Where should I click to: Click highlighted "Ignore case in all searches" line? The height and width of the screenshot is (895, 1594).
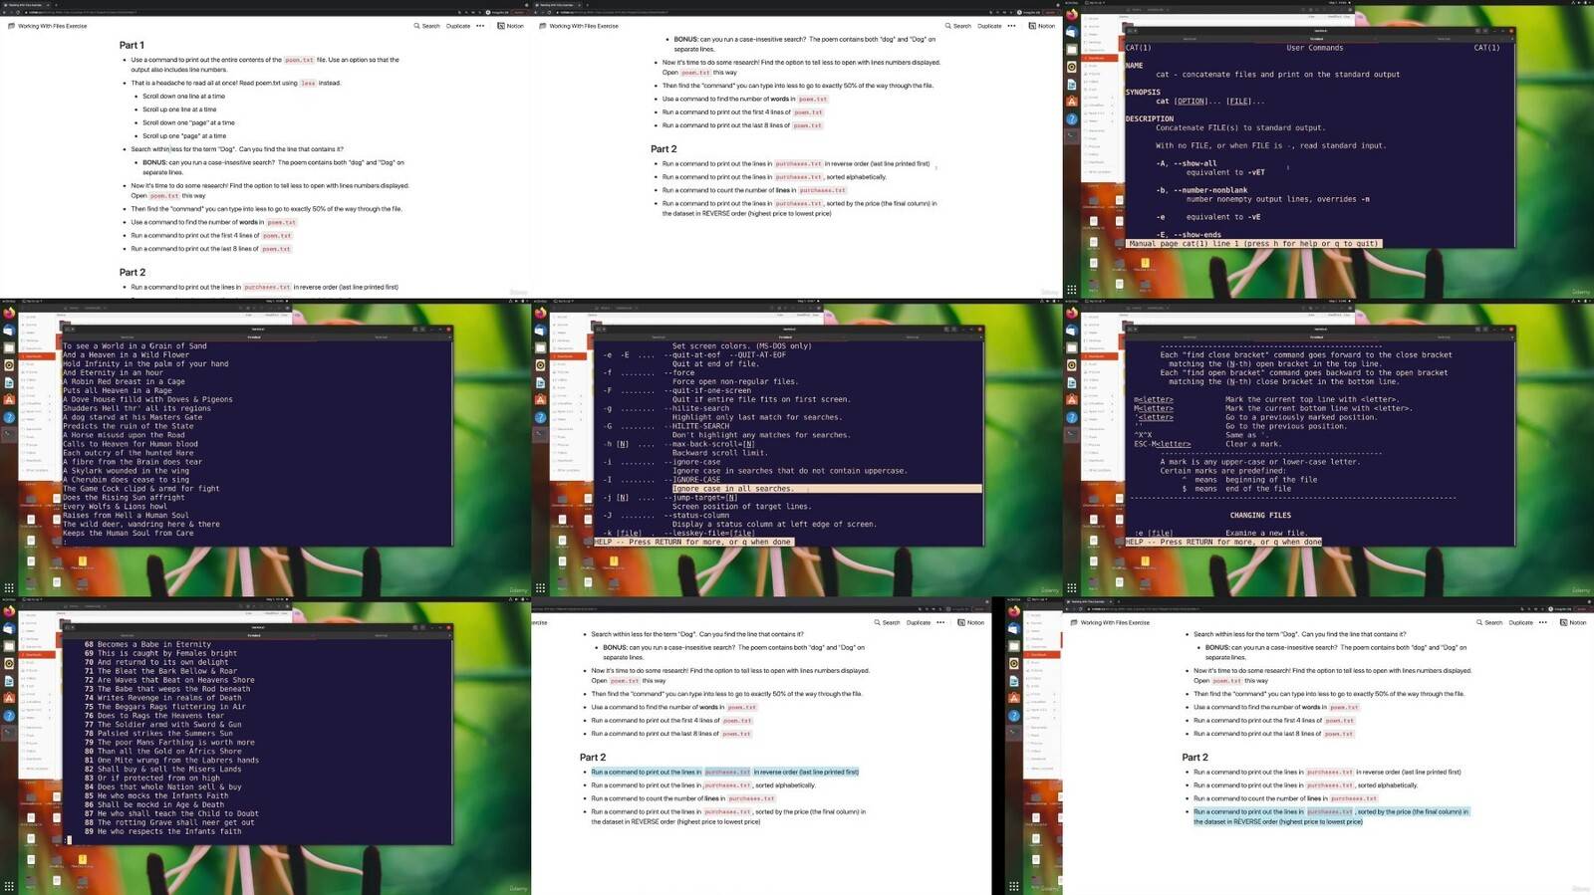click(x=732, y=489)
